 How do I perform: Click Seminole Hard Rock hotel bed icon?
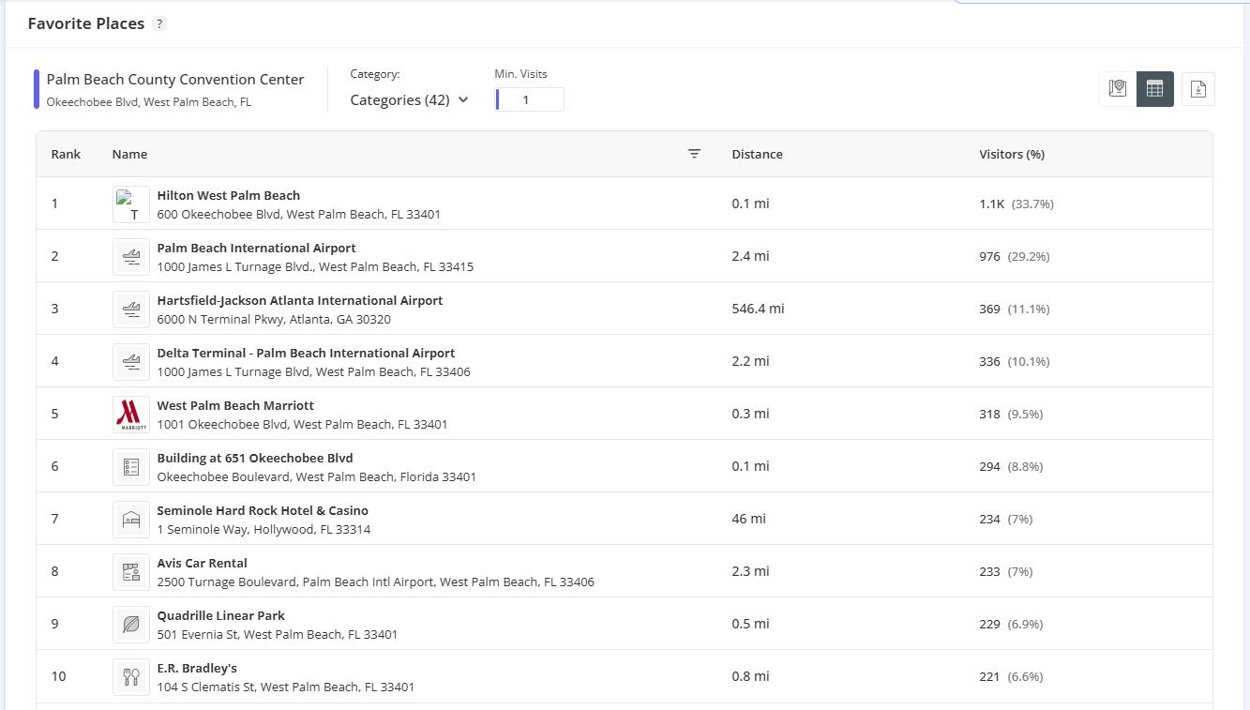click(131, 519)
